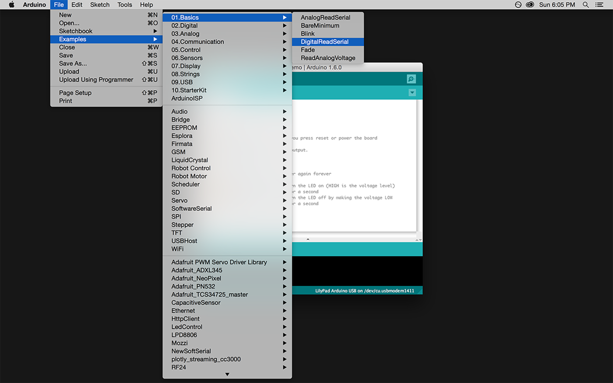Viewport: 613px width, 383px height.
Task: Open the SoftwareSerial library examples
Action: (x=227, y=209)
